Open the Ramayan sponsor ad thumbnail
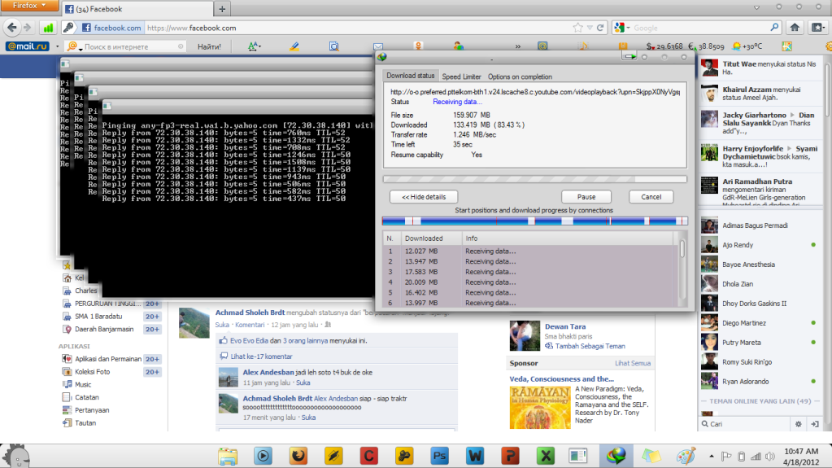 point(540,407)
